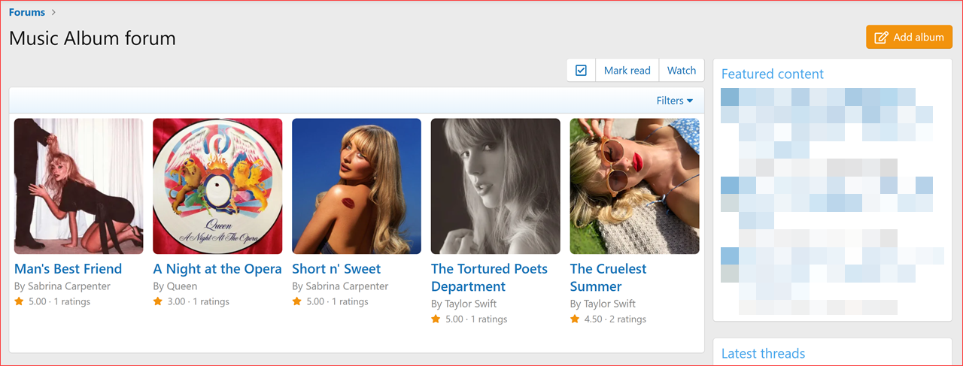Open the A Night at the Opera cover
This screenshot has width=963, height=366.
[x=217, y=186]
